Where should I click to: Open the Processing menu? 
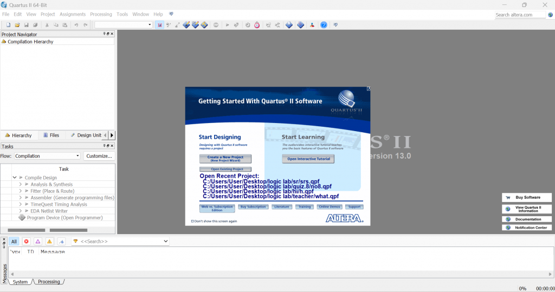coord(101,14)
